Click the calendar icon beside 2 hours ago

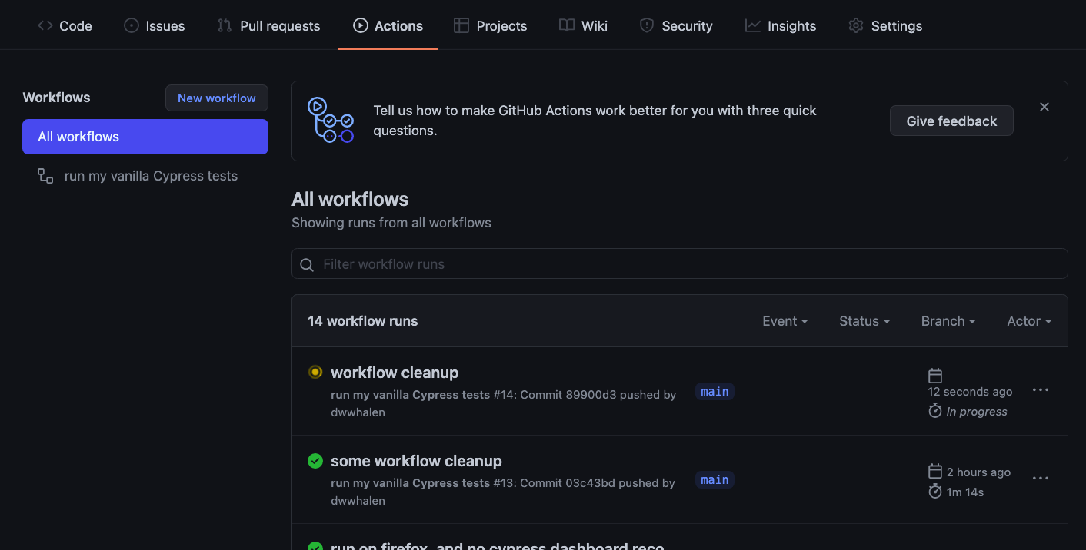tap(935, 472)
